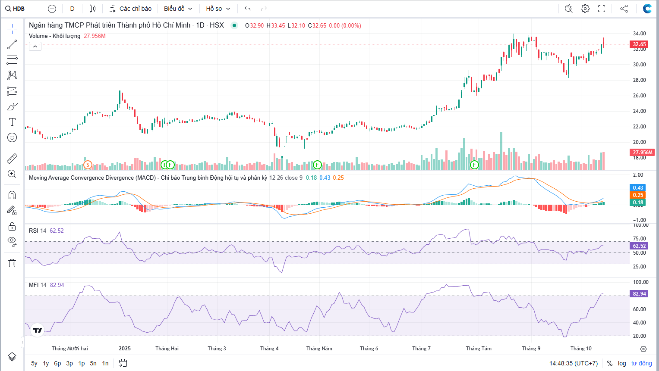659x371 pixels.
Task: Expand the Biểu đồ dropdown
Action: click(x=178, y=9)
